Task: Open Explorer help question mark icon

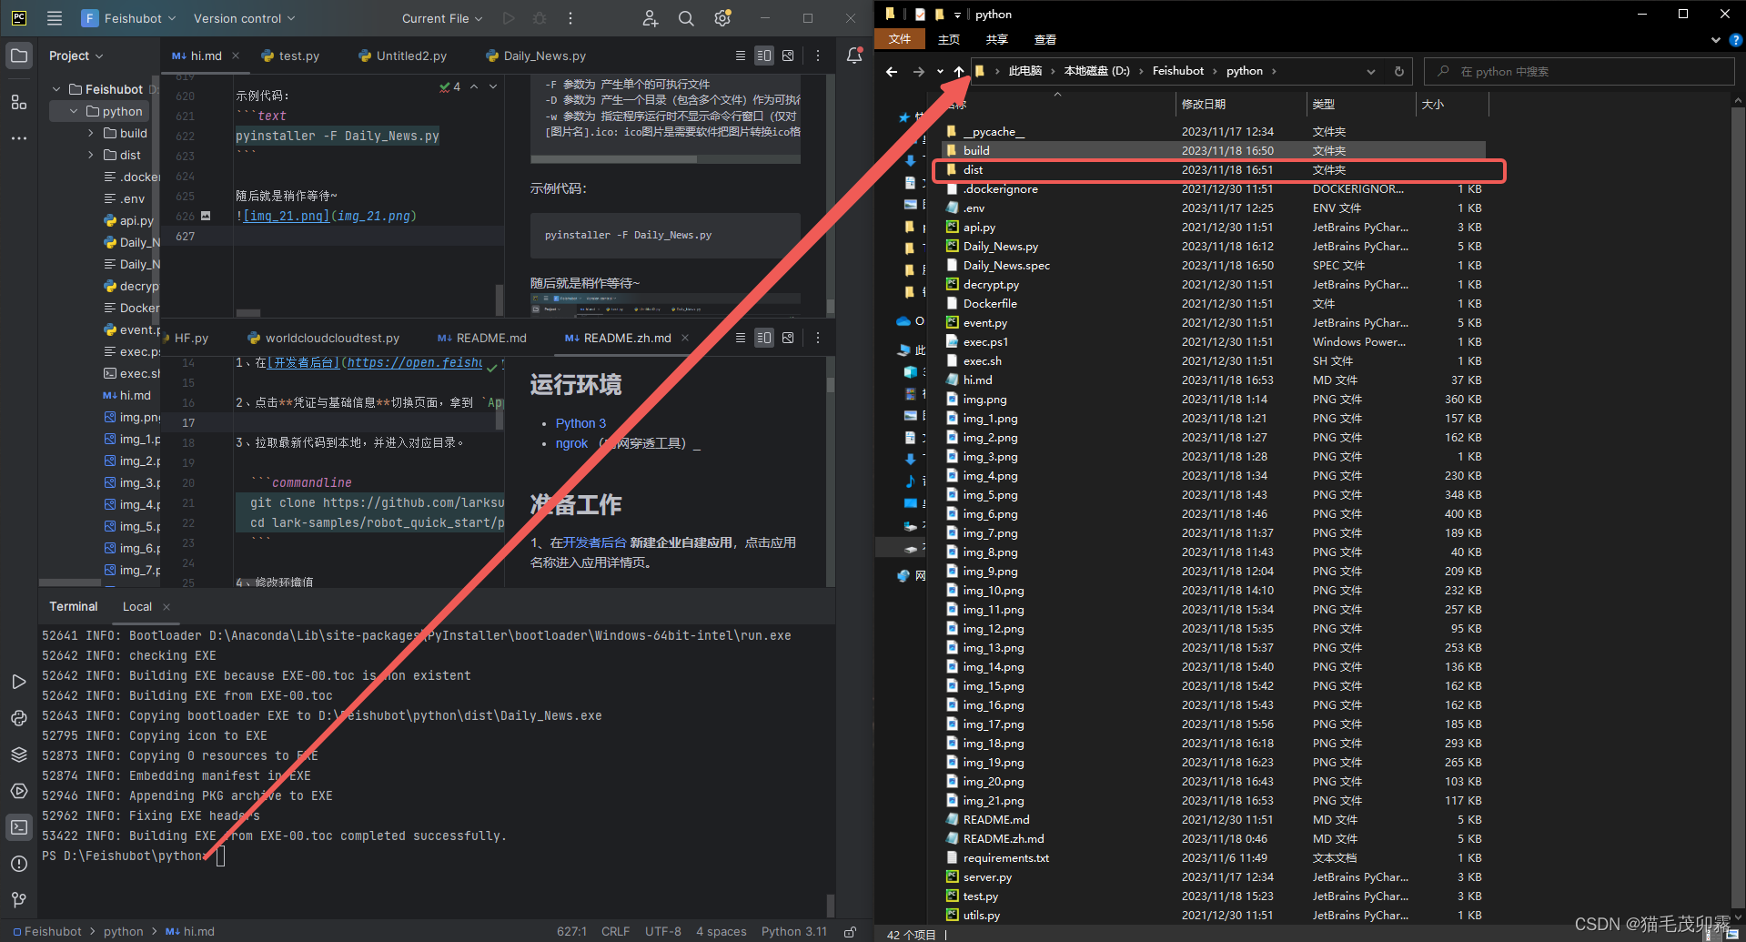Action: (x=1735, y=40)
